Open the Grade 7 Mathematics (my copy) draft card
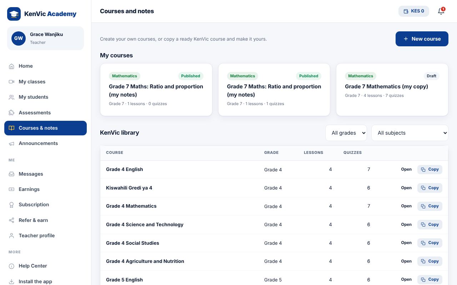The width and height of the screenshot is (457, 285). [x=392, y=90]
